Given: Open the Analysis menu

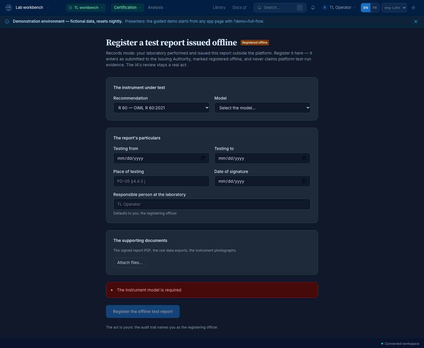Looking at the screenshot, I should tap(158, 8).
